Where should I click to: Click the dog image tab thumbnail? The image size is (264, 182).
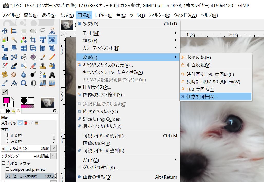coord(67,25)
